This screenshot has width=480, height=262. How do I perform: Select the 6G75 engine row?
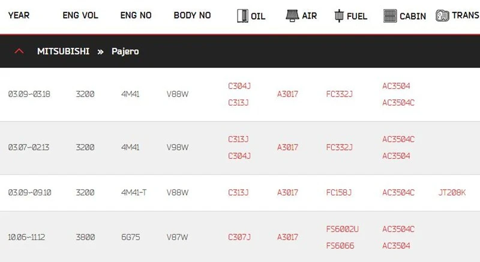tap(240, 237)
